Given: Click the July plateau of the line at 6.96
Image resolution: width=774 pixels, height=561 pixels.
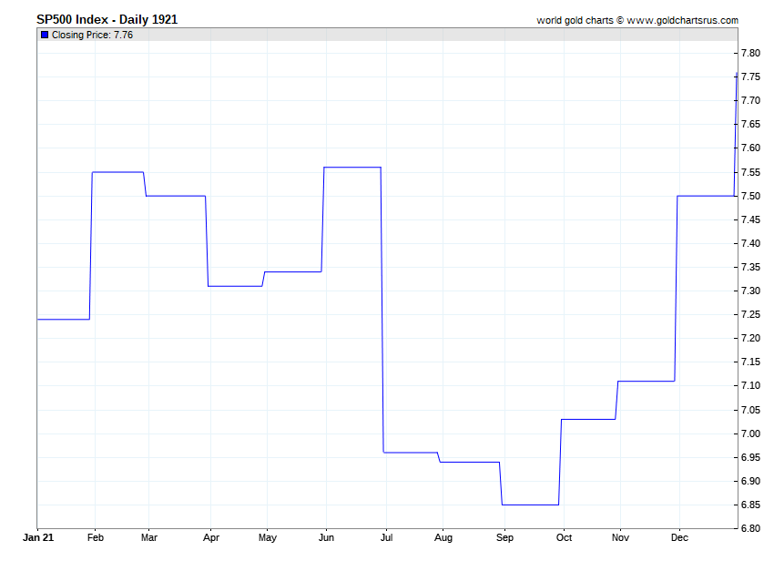Looking at the screenshot, I should tap(411, 453).
